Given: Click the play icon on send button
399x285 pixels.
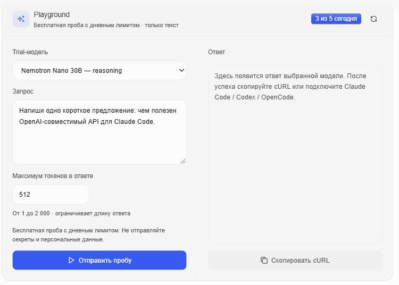Looking at the screenshot, I should [x=71, y=260].
